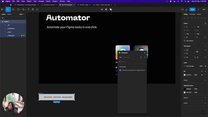
Task: Click the Use as mask icon
Action: (106, 9)
